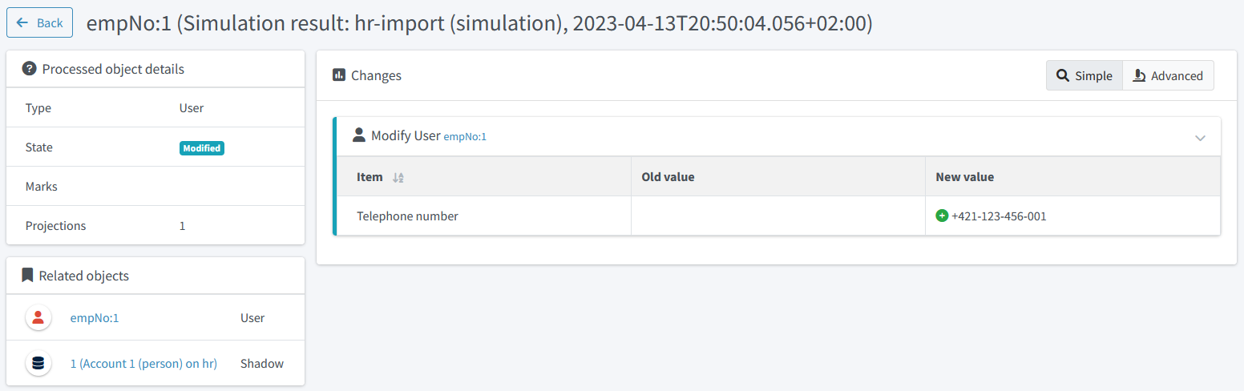Click the database shadow icon for Account 1
Viewport: 1244px width, 391px height.
38,364
